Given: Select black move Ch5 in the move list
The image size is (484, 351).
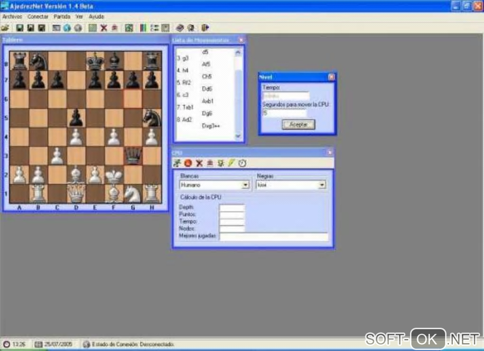Looking at the screenshot, I should pos(207,76).
